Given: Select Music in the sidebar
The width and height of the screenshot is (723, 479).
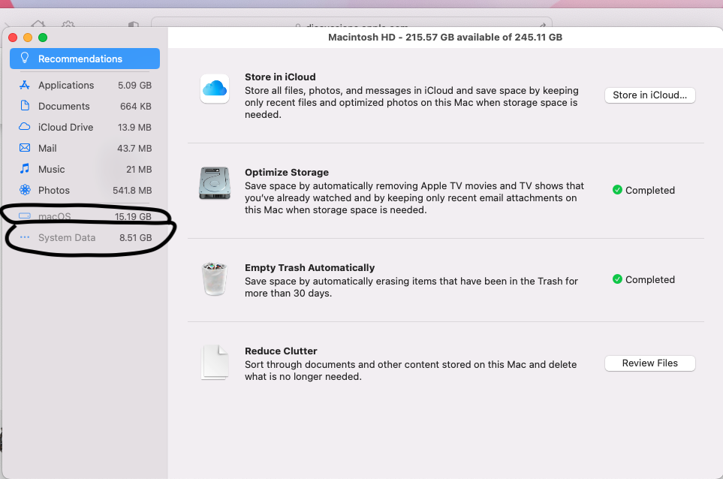Looking at the screenshot, I should (x=85, y=169).
